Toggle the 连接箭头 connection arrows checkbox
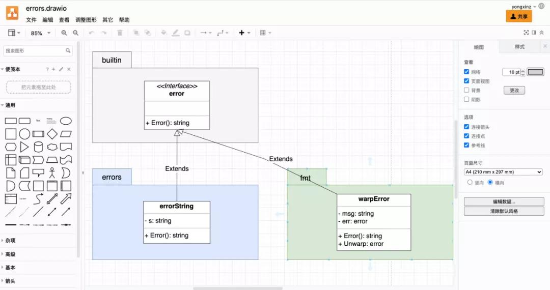 pyautogui.click(x=466, y=127)
